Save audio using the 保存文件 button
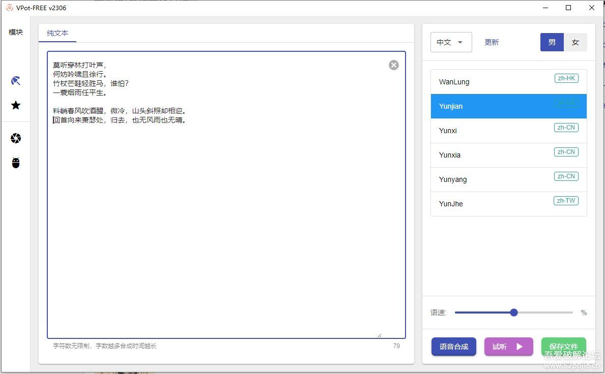 563,347
